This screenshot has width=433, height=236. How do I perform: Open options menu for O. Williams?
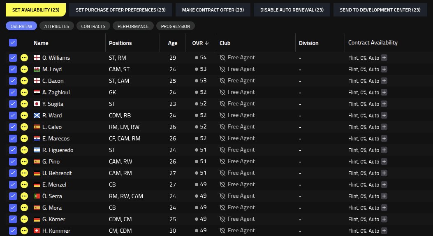point(24,58)
